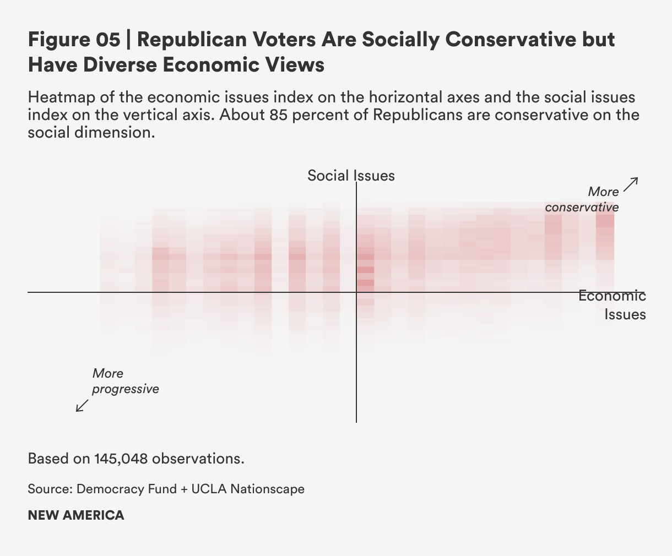672x556 pixels.
Task: Click "Figure 05" in the chart title
Action: (73, 40)
